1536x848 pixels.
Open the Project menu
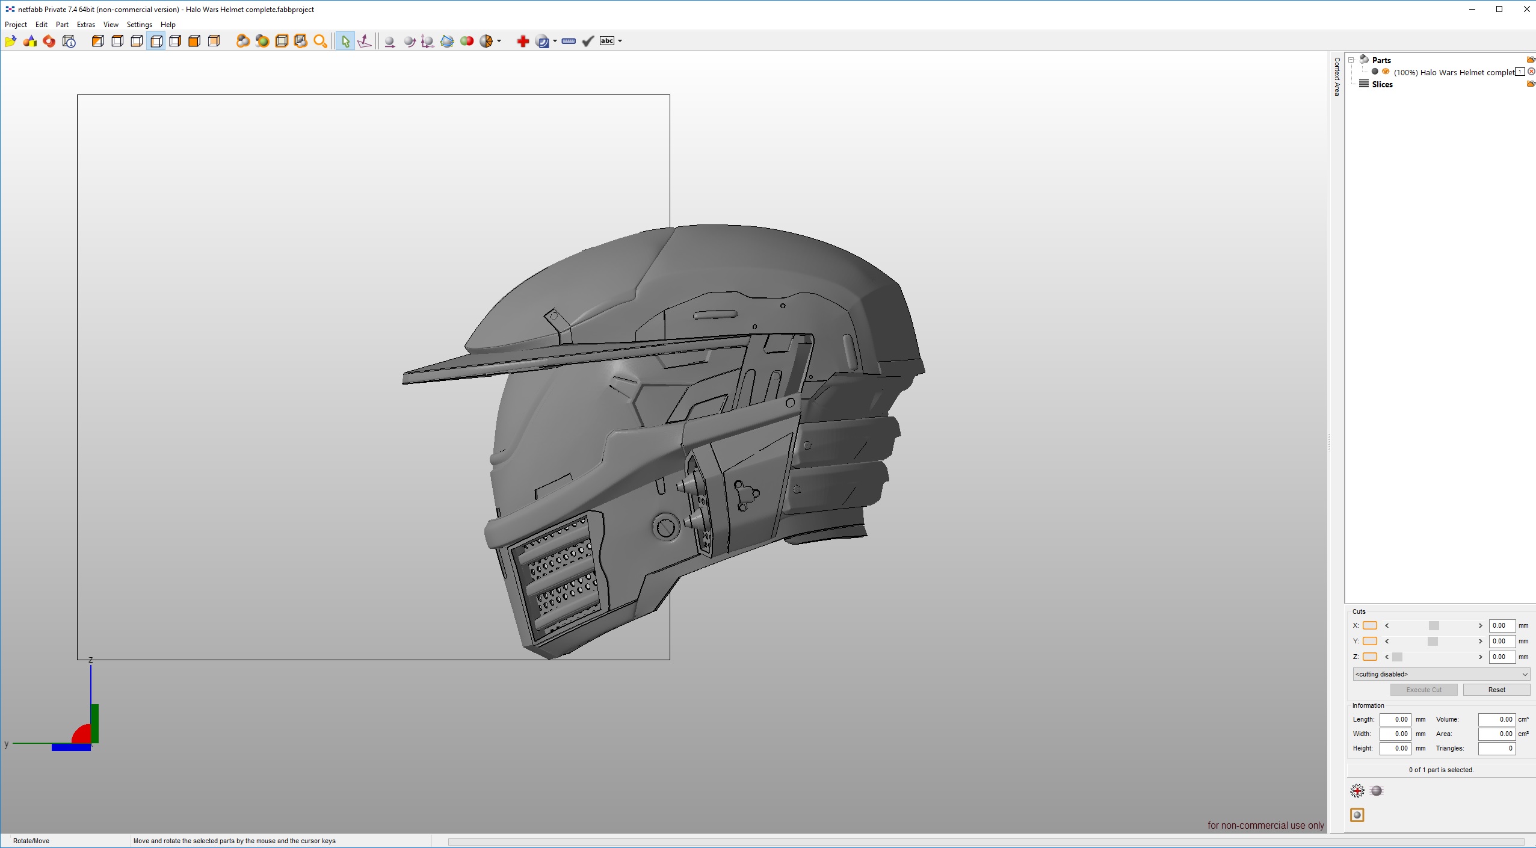[x=16, y=25]
